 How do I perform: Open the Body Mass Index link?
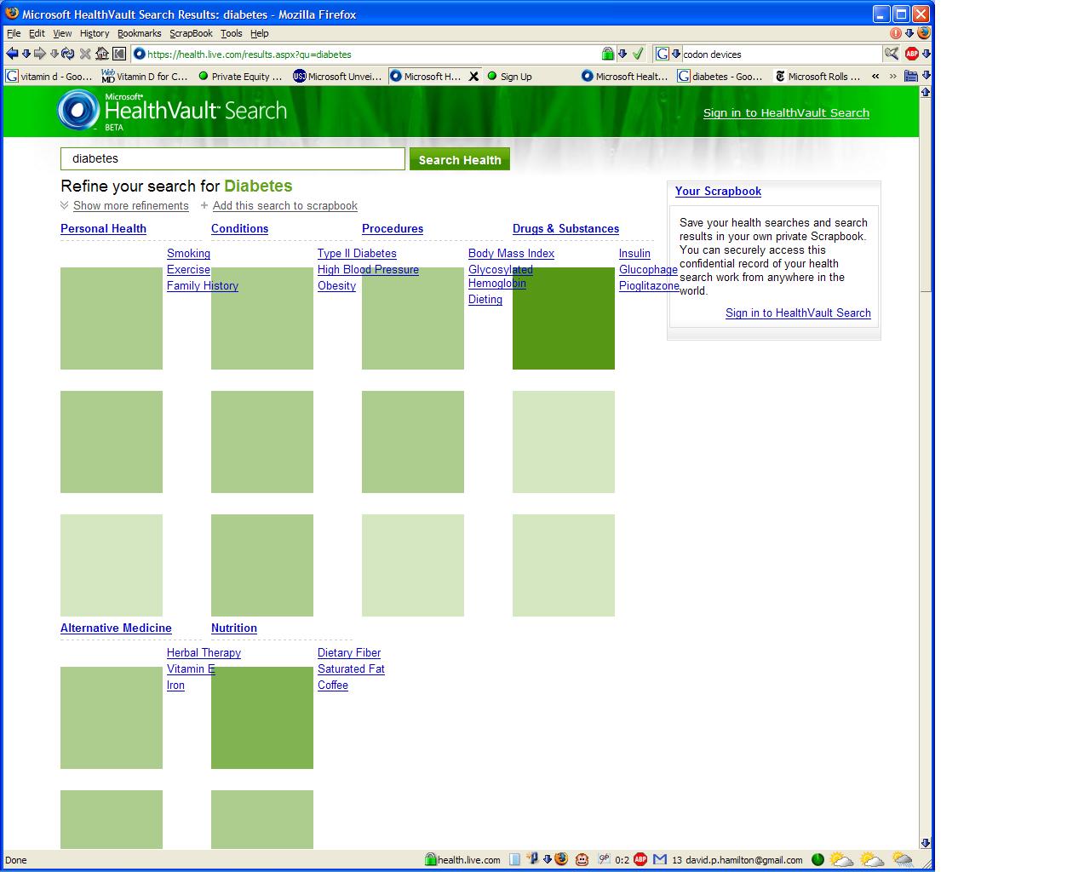click(511, 253)
